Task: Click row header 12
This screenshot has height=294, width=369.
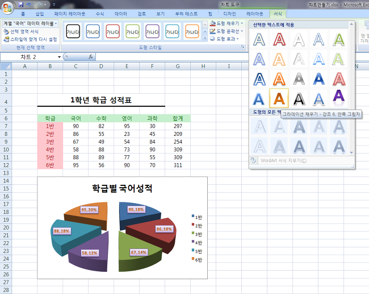Action: [6, 165]
